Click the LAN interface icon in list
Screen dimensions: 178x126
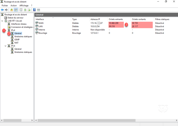coord(37,26)
